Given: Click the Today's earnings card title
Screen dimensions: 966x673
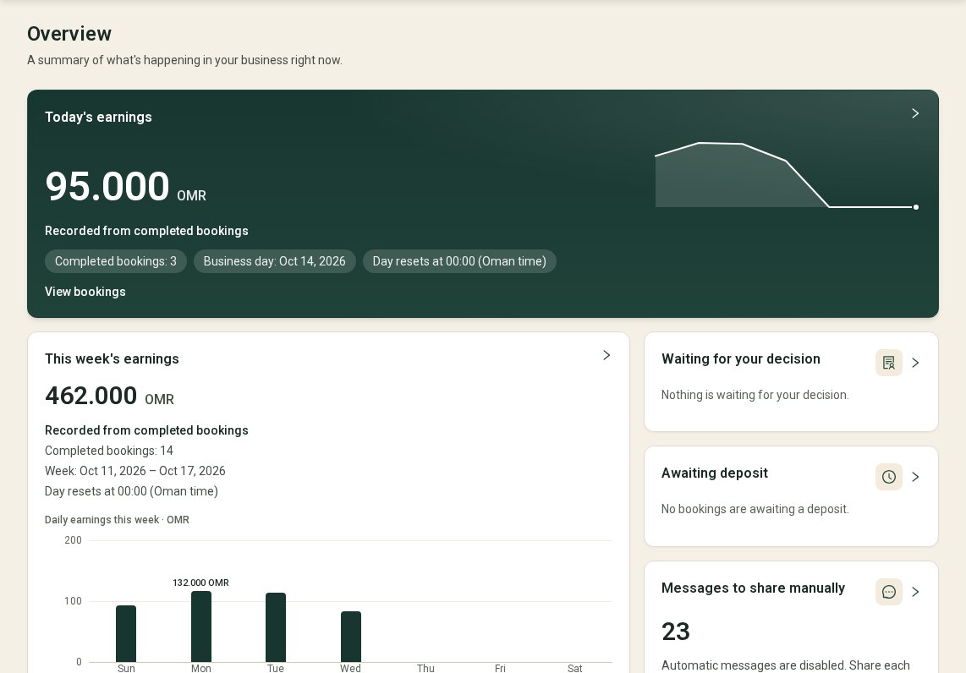Looking at the screenshot, I should [x=99, y=117].
